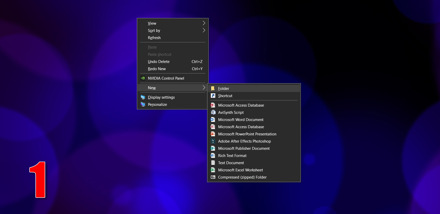
Task: Click Access icon of entry above AviSynth Script
Action: [213, 105]
